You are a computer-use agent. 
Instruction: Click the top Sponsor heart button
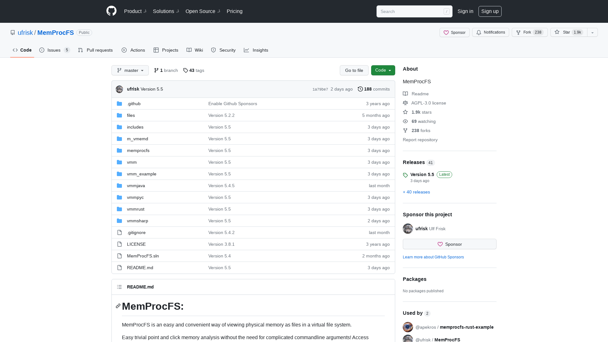pos(454,32)
